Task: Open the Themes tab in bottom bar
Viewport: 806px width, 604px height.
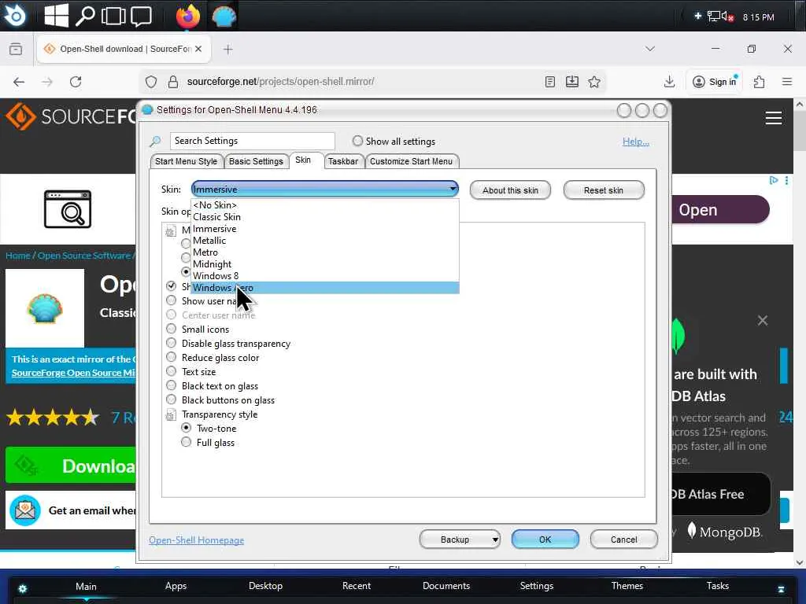Action: (627, 586)
